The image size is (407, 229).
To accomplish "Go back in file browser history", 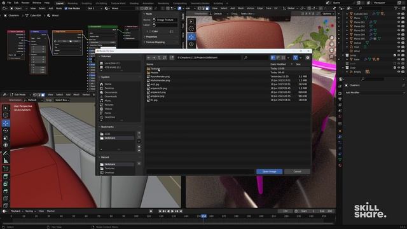I will (149, 58).
